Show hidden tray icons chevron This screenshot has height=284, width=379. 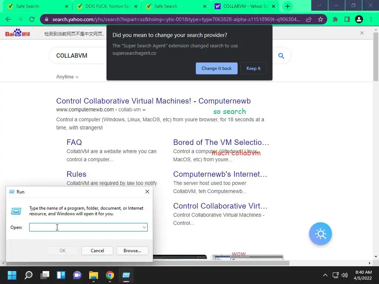click(325, 275)
